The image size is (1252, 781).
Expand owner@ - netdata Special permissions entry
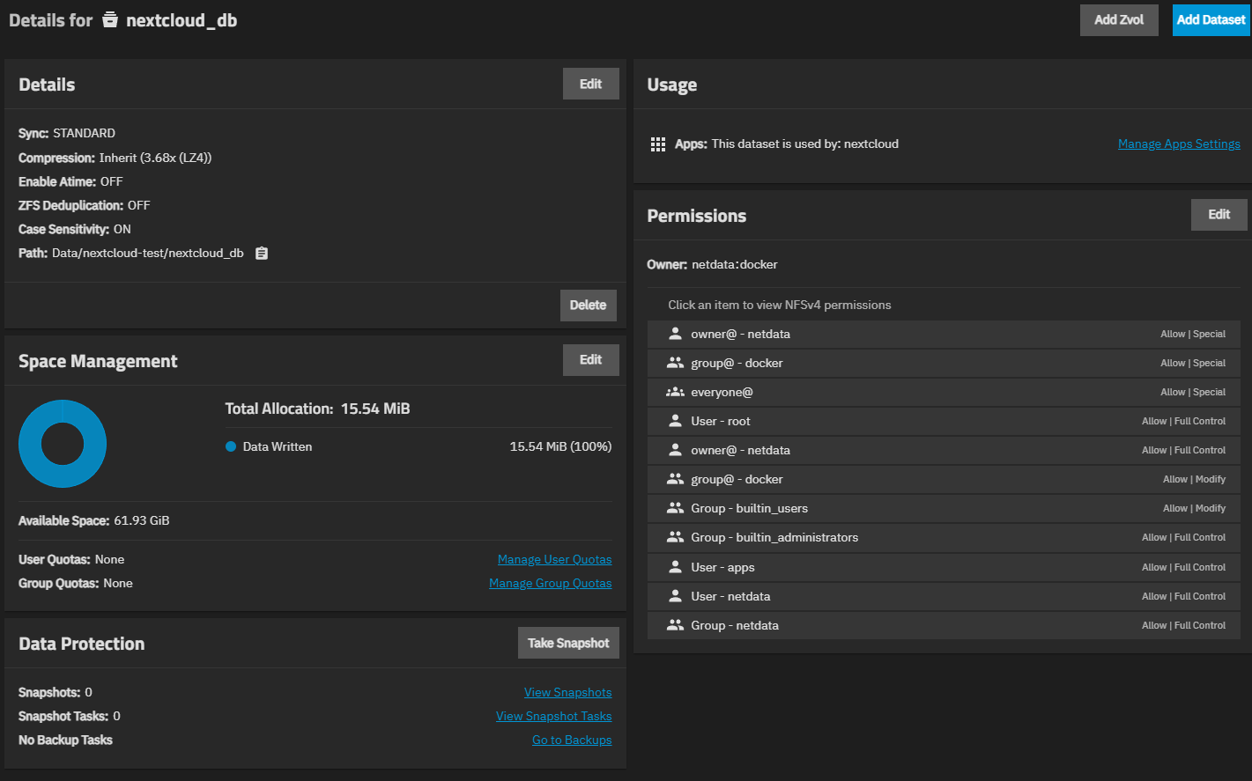tap(944, 334)
